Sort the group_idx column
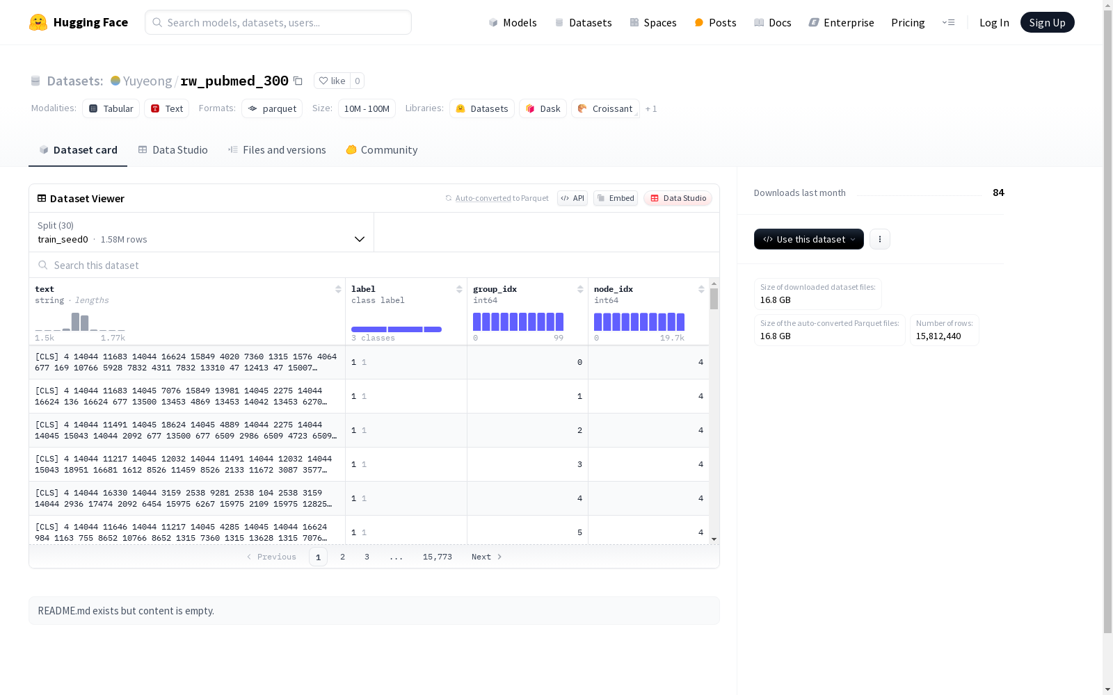This screenshot has width=1113, height=695. pyautogui.click(x=580, y=289)
